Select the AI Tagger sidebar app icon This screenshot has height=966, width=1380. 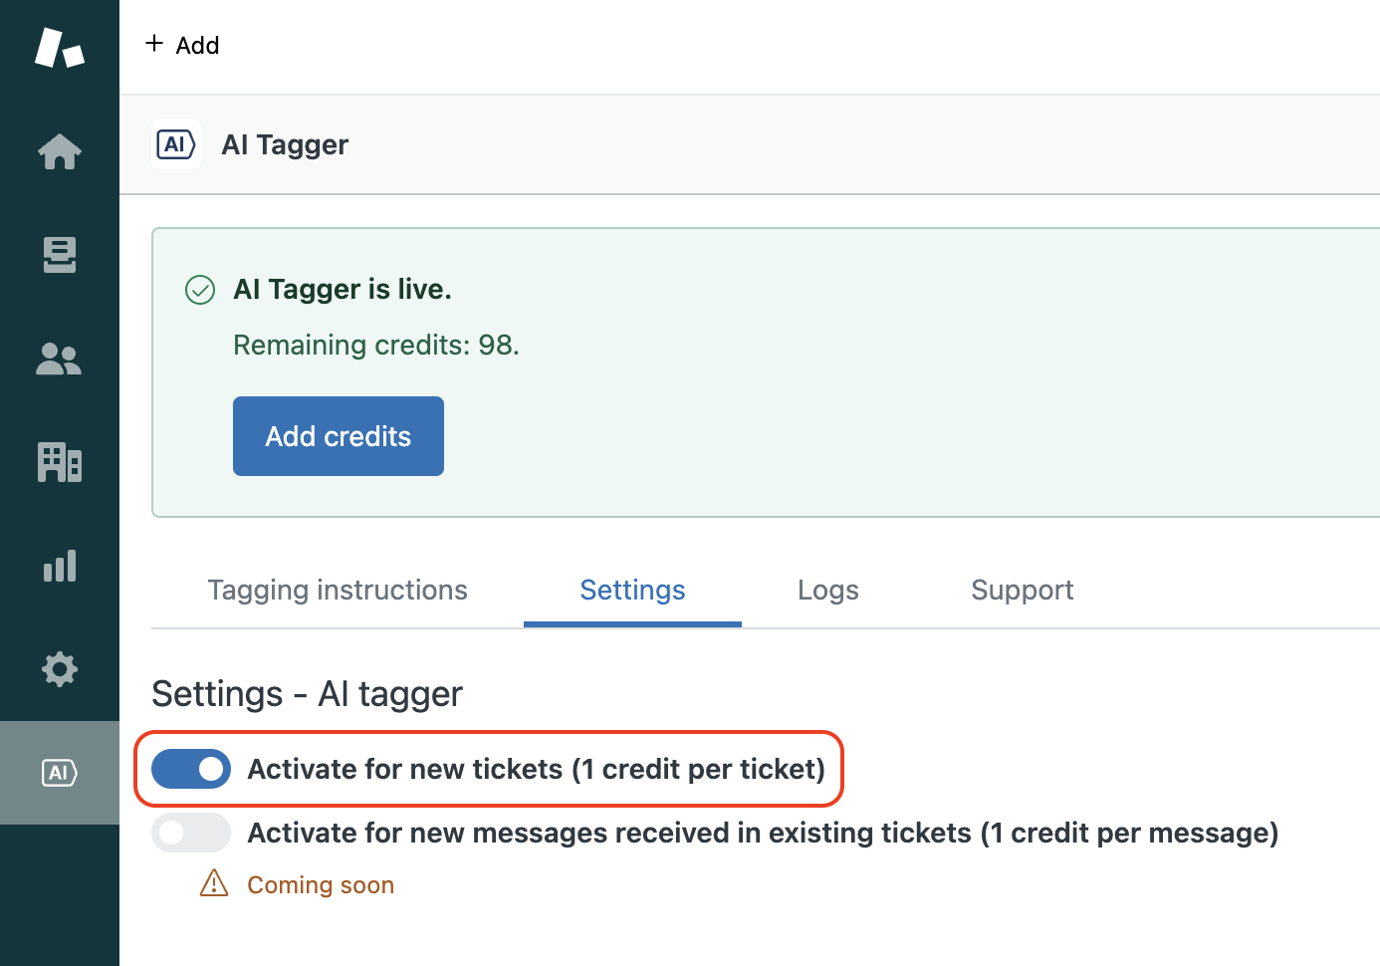(60, 773)
